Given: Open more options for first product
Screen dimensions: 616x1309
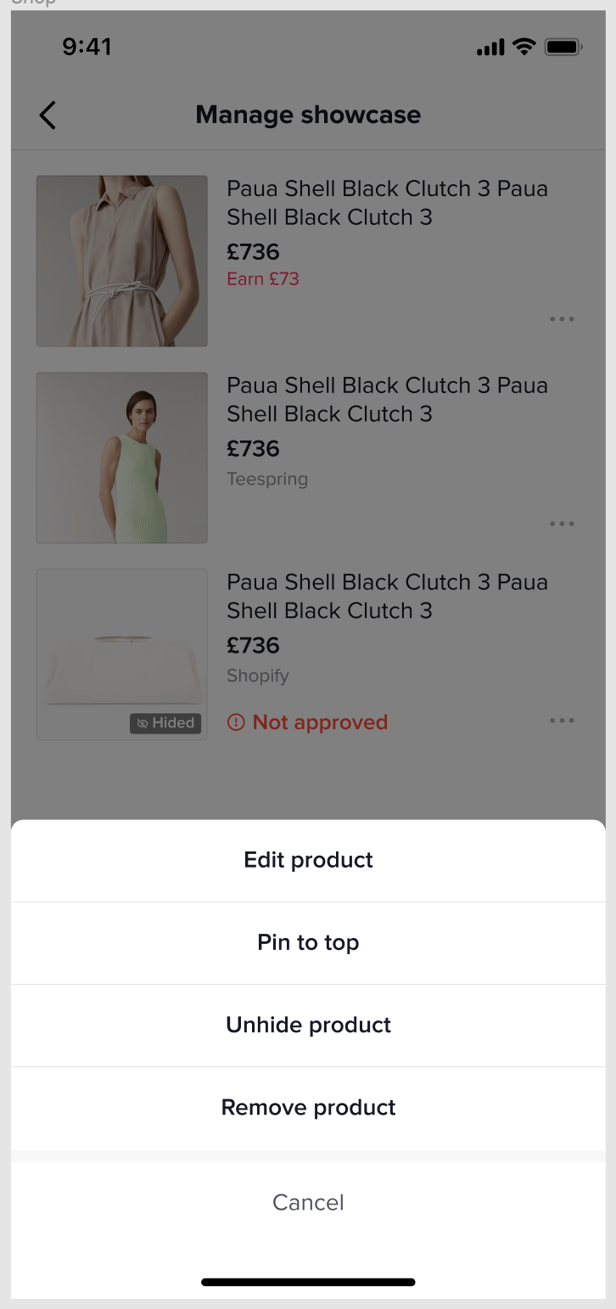Looking at the screenshot, I should pyautogui.click(x=562, y=319).
